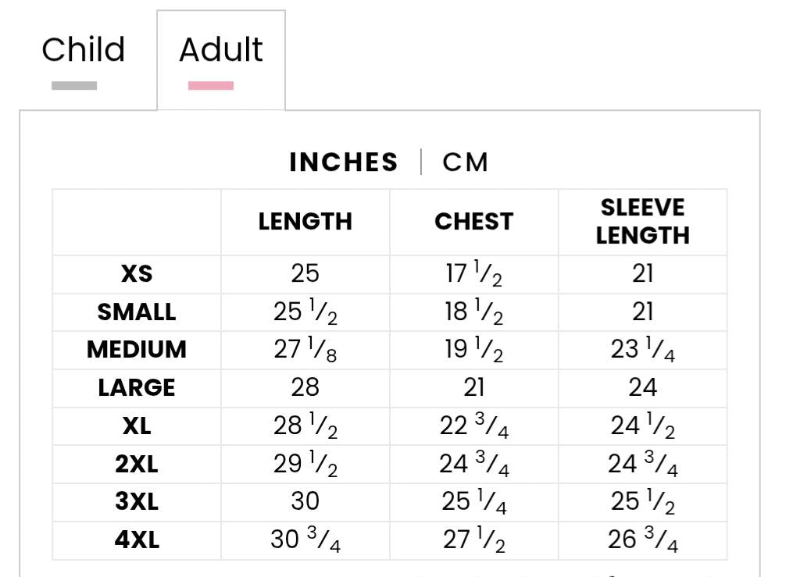Click the LENGTH column header

pyautogui.click(x=305, y=222)
